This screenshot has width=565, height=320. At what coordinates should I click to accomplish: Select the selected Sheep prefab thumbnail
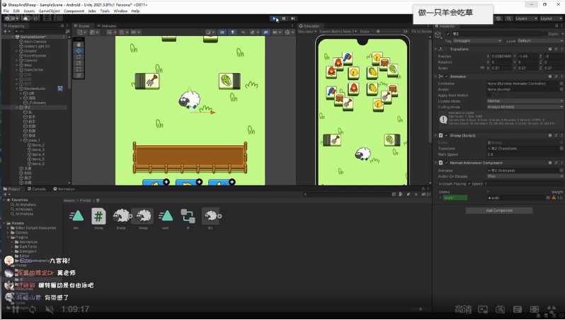coord(143,217)
